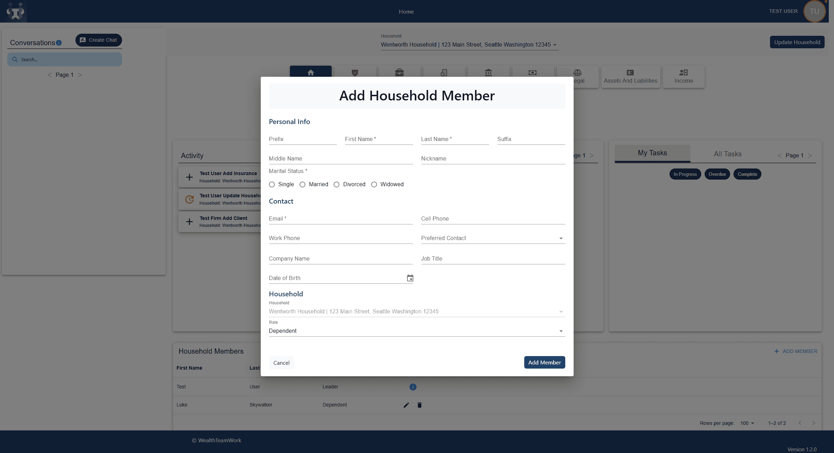The height and width of the screenshot is (453, 834).
Task: Click plus icon on Test User Add Insurance
Action: [189, 177]
